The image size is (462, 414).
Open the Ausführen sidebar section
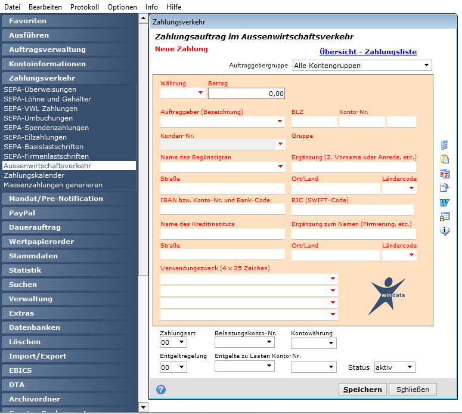click(70, 35)
